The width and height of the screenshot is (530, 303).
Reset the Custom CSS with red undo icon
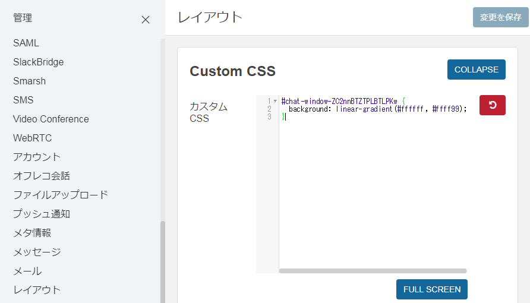pyautogui.click(x=492, y=105)
